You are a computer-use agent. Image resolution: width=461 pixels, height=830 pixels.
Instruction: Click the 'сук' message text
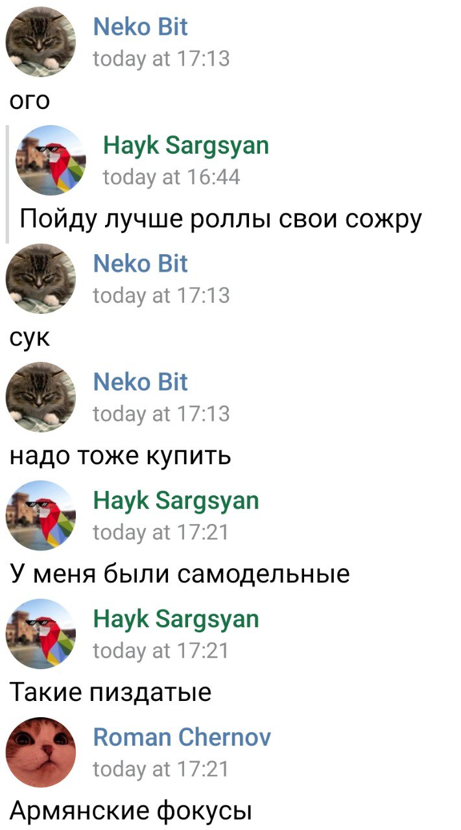tap(30, 338)
